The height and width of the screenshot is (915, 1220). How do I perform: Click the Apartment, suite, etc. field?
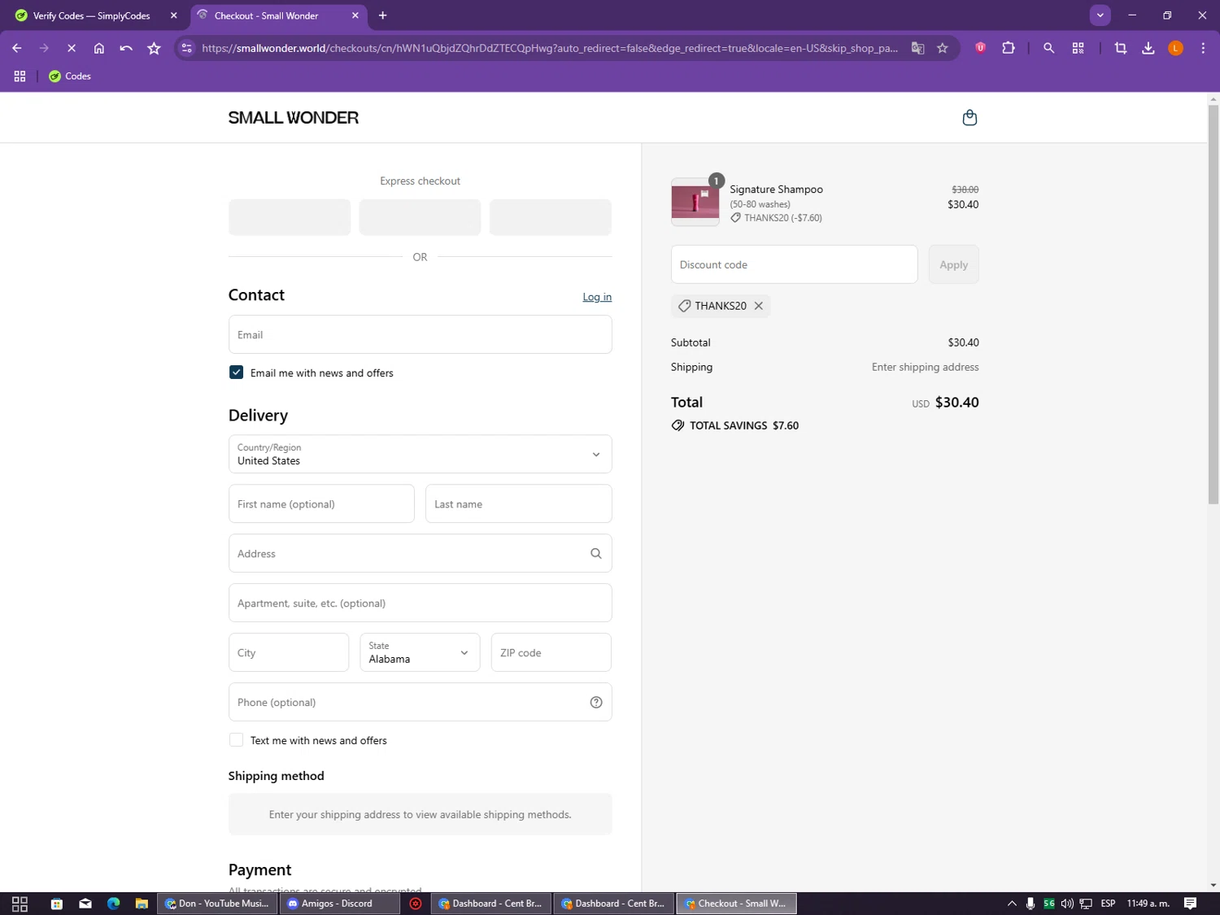[420, 603]
